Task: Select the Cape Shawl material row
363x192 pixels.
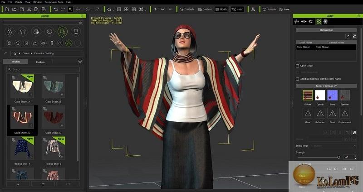Action: click(326, 47)
